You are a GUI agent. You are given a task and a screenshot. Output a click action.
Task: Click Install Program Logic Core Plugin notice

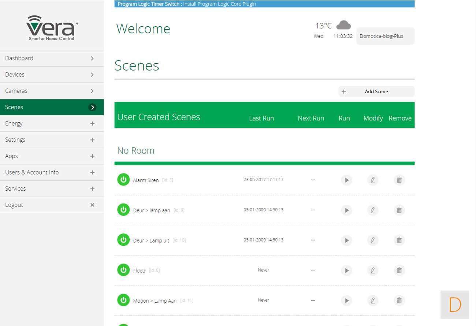tap(219, 4)
